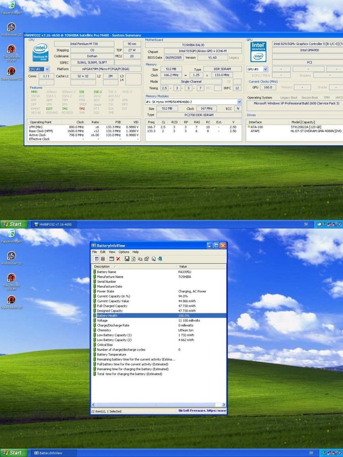Select the Current Capacity Value row

pyautogui.click(x=159, y=301)
